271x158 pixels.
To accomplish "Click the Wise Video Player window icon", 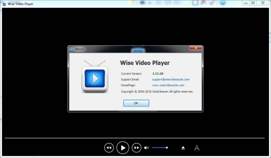I will (x=4, y=4).
